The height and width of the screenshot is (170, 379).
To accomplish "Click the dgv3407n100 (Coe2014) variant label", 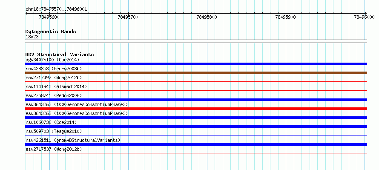I will 52,60.
